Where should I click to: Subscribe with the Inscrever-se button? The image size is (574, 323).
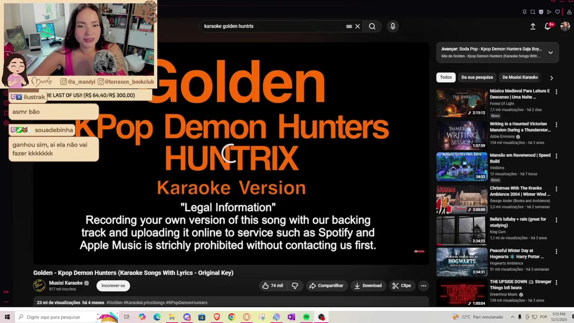[x=113, y=286]
